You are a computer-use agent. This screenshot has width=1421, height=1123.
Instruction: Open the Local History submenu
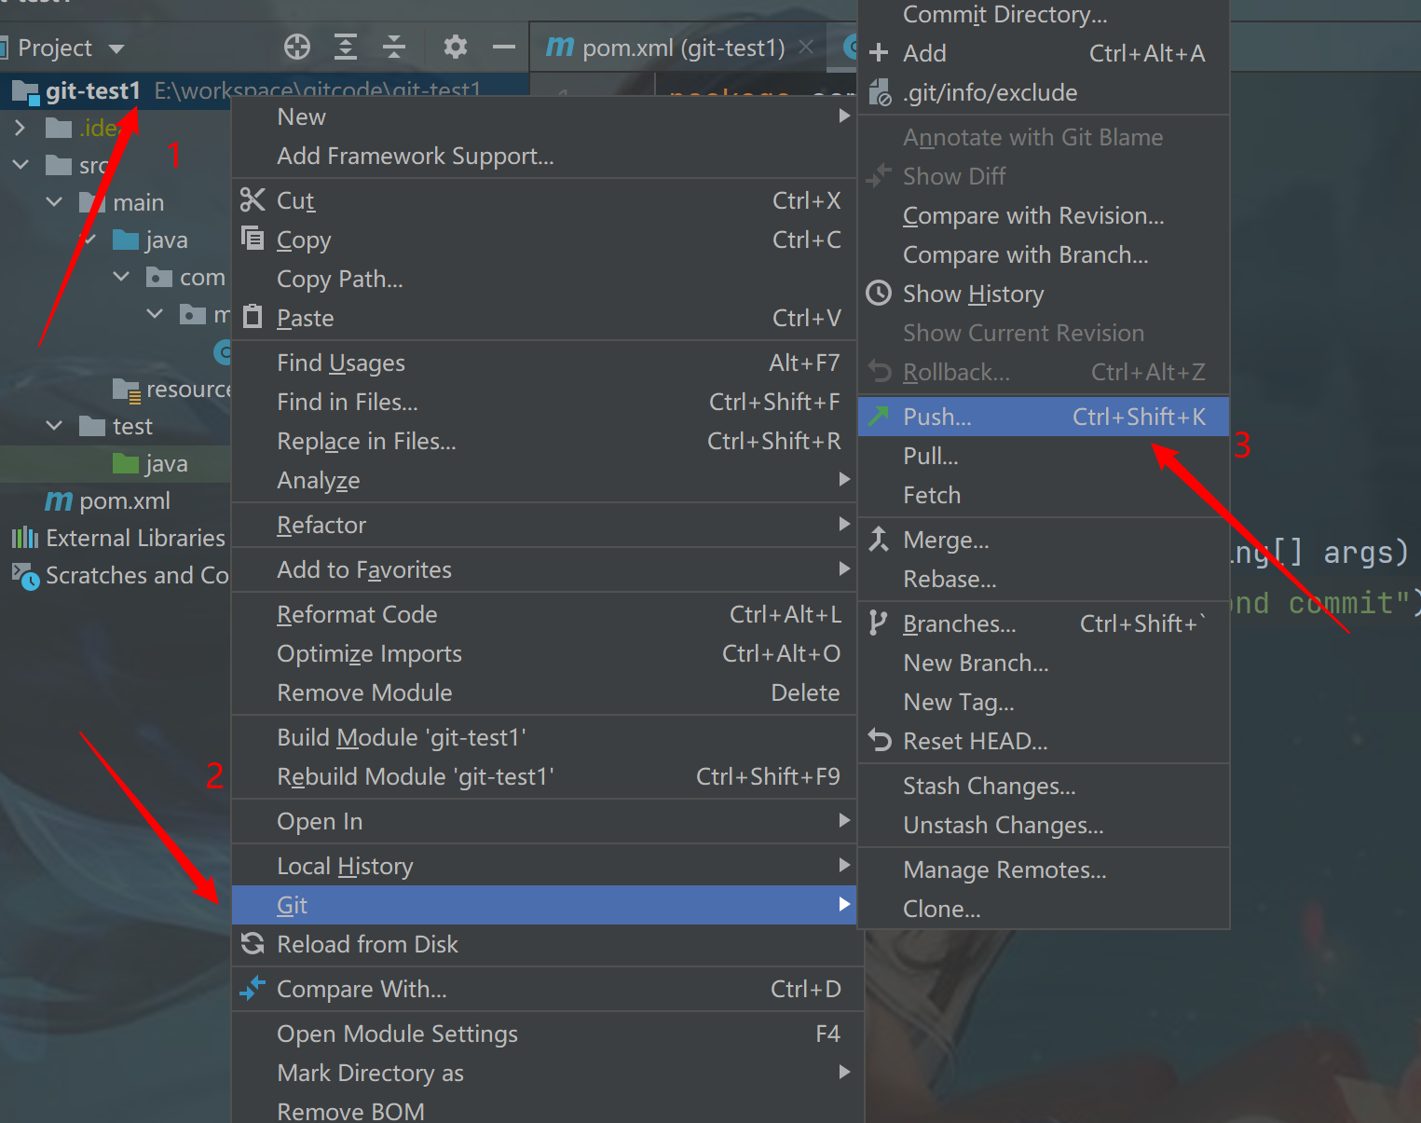click(x=544, y=866)
